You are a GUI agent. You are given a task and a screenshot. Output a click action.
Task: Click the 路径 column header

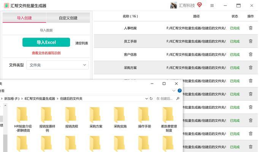point(196,16)
